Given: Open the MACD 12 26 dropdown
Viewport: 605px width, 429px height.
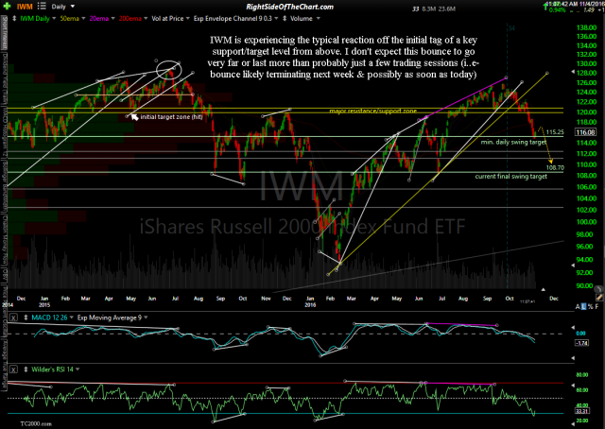Looking at the screenshot, I should [72, 317].
